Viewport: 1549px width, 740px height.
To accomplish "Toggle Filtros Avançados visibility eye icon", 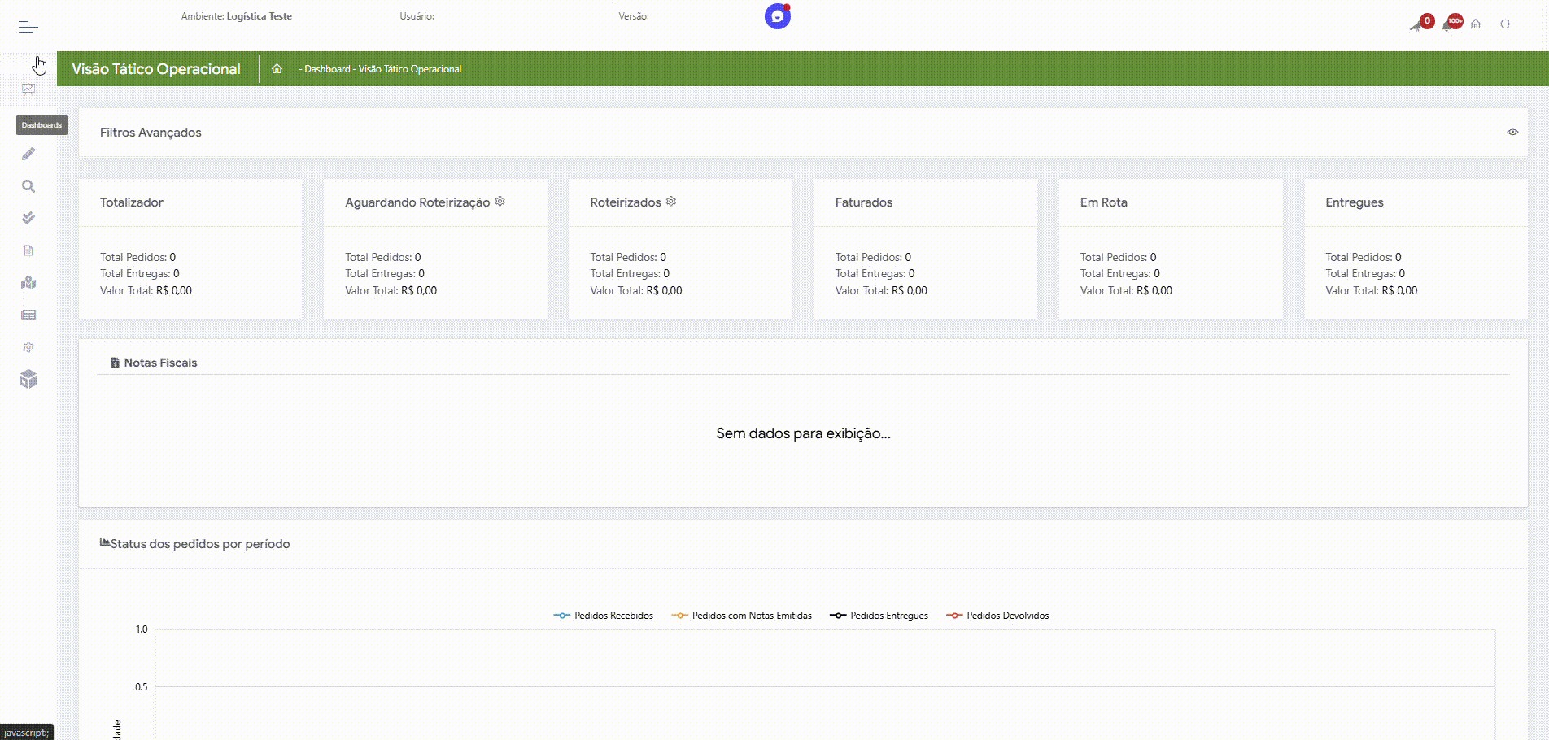I will coord(1512,132).
